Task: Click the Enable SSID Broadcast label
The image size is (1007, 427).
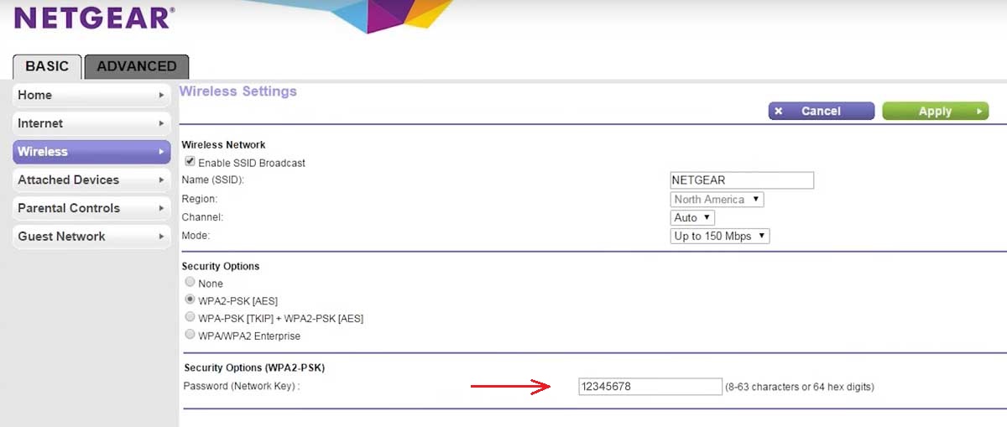Action: (x=252, y=164)
